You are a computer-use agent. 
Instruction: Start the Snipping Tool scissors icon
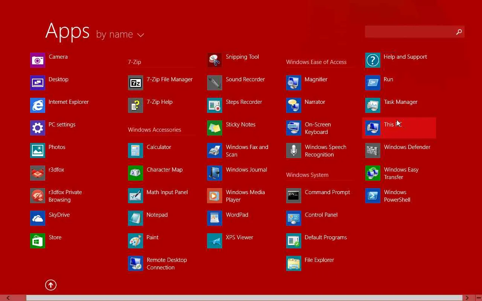[215, 60]
